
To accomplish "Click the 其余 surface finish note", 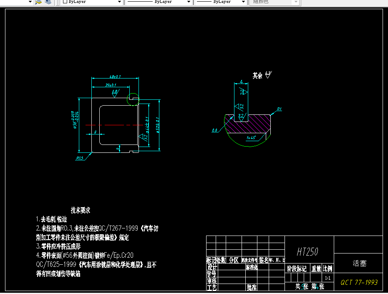I will tap(262, 75).
